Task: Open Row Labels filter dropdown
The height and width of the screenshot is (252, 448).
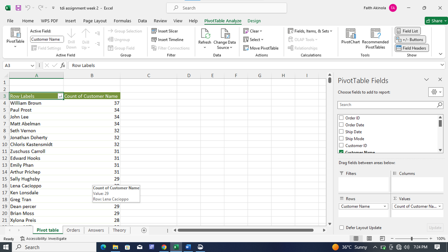Action: click(60, 96)
